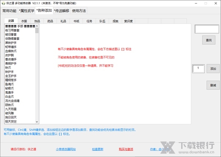This screenshot has width=221, height=157.
Task: Select 秘银爪 in the list
Action: click(20, 88)
